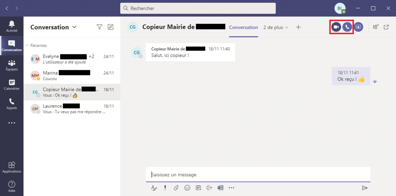Click the 'Saisissez un message' input field

pyautogui.click(x=258, y=174)
